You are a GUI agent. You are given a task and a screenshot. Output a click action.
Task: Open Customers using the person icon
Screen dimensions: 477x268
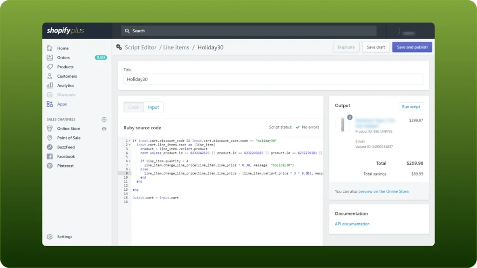[50, 76]
